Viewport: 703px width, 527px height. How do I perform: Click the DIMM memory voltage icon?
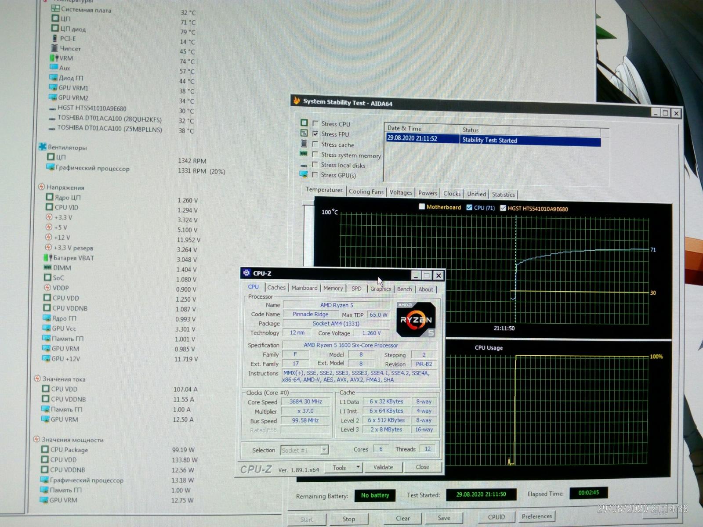(47, 267)
